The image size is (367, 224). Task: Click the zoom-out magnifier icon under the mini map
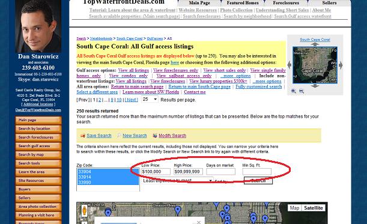point(302,91)
